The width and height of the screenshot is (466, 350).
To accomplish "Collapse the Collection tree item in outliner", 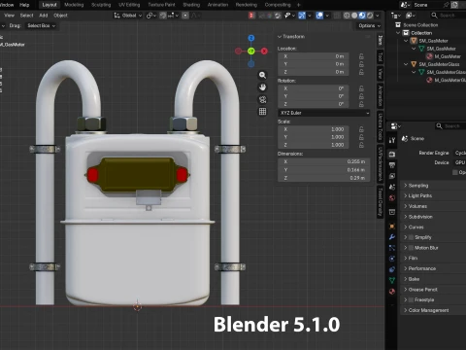I will click(398, 33).
